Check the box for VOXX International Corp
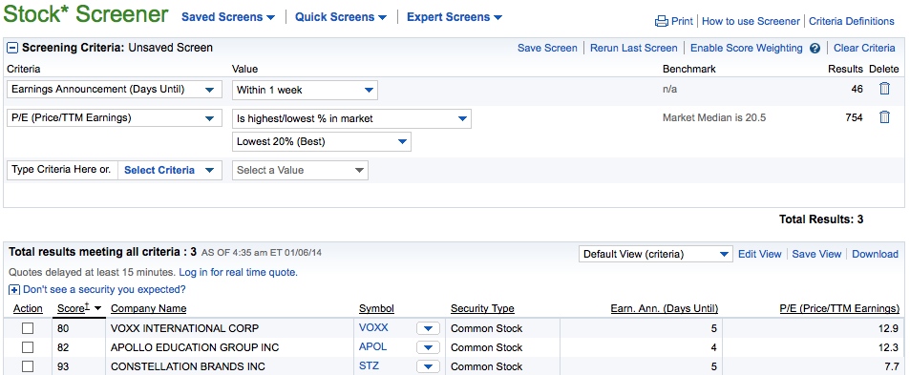The width and height of the screenshot is (910, 375). click(28, 328)
